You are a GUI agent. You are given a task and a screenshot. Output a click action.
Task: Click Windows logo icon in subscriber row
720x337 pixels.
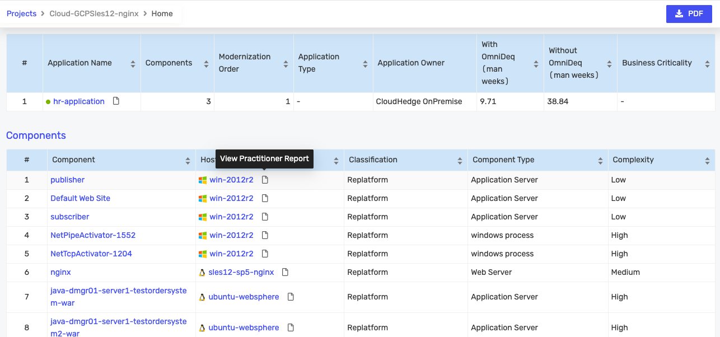[x=203, y=217]
